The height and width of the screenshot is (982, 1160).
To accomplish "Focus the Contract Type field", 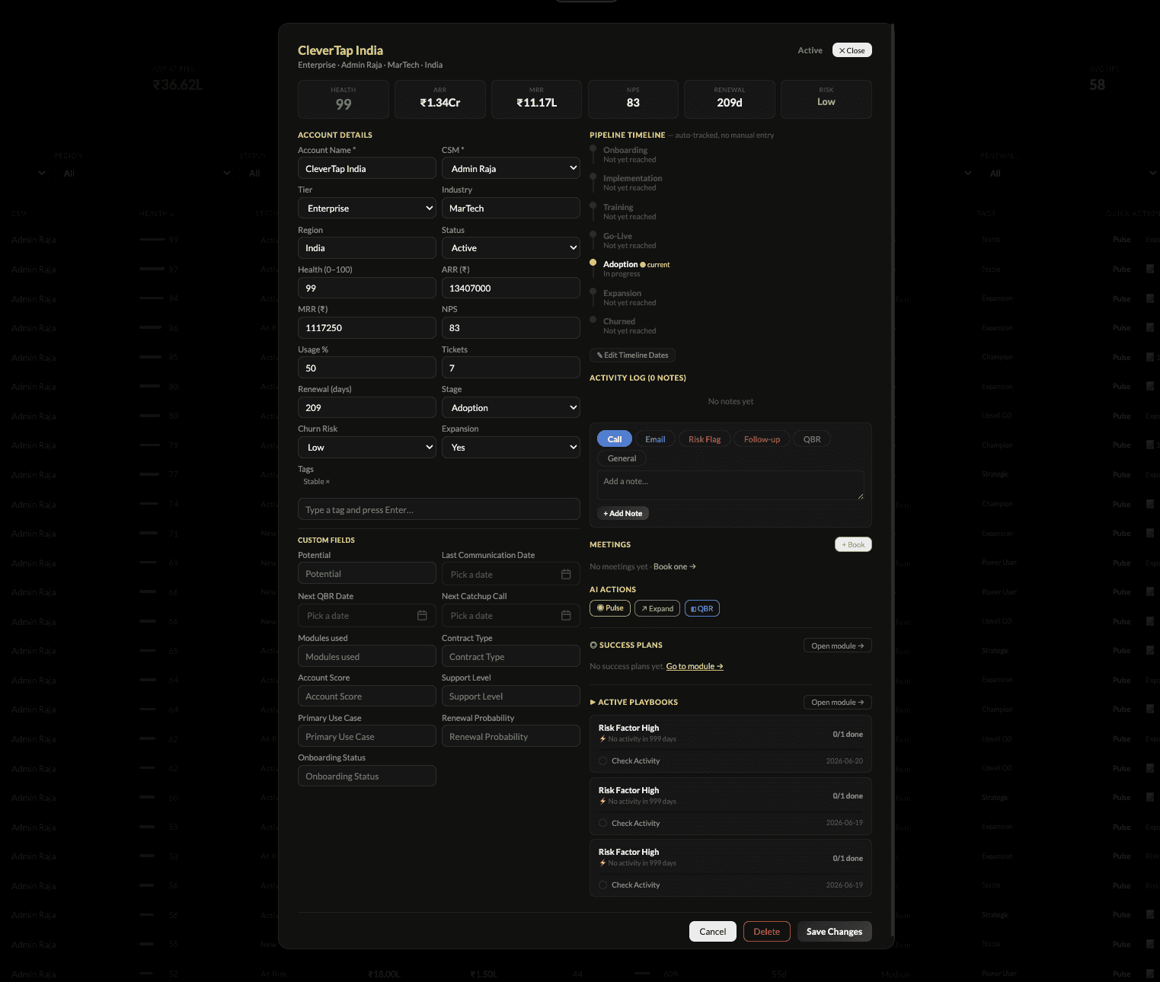I will tap(511, 656).
